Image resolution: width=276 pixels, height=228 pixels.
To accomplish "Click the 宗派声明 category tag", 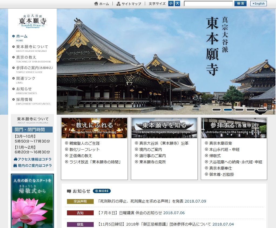I will coord(80,201).
